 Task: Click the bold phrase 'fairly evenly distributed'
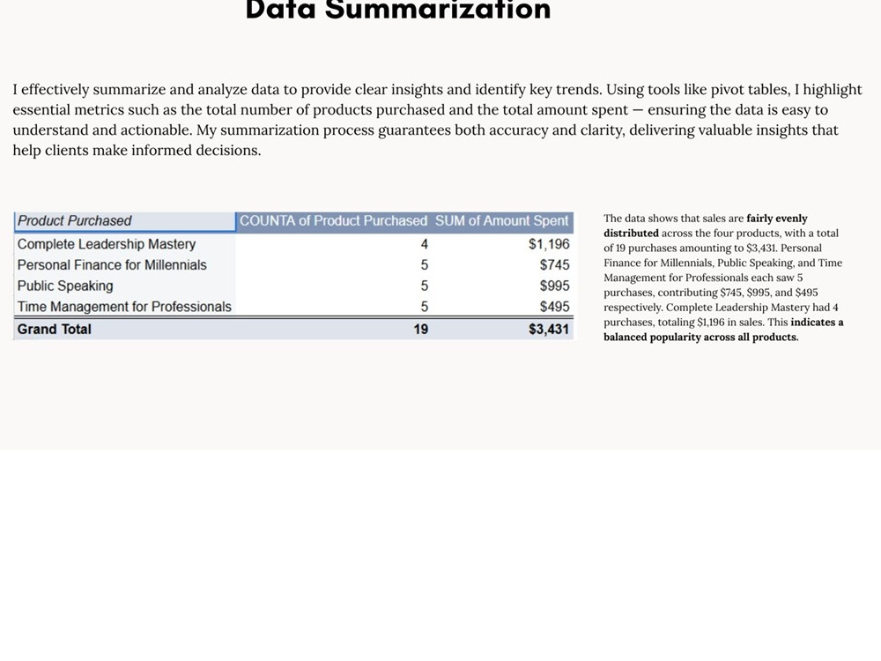coord(705,226)
